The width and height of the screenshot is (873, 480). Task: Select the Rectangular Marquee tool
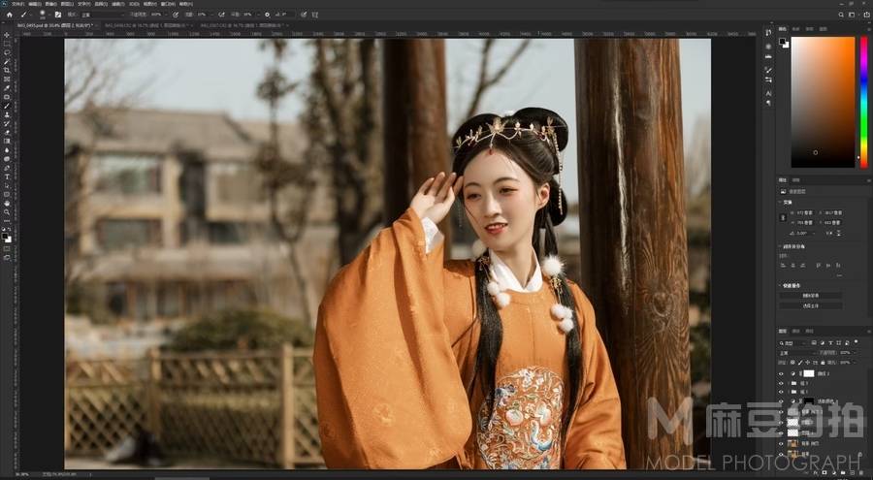click(x=7, y=44)
